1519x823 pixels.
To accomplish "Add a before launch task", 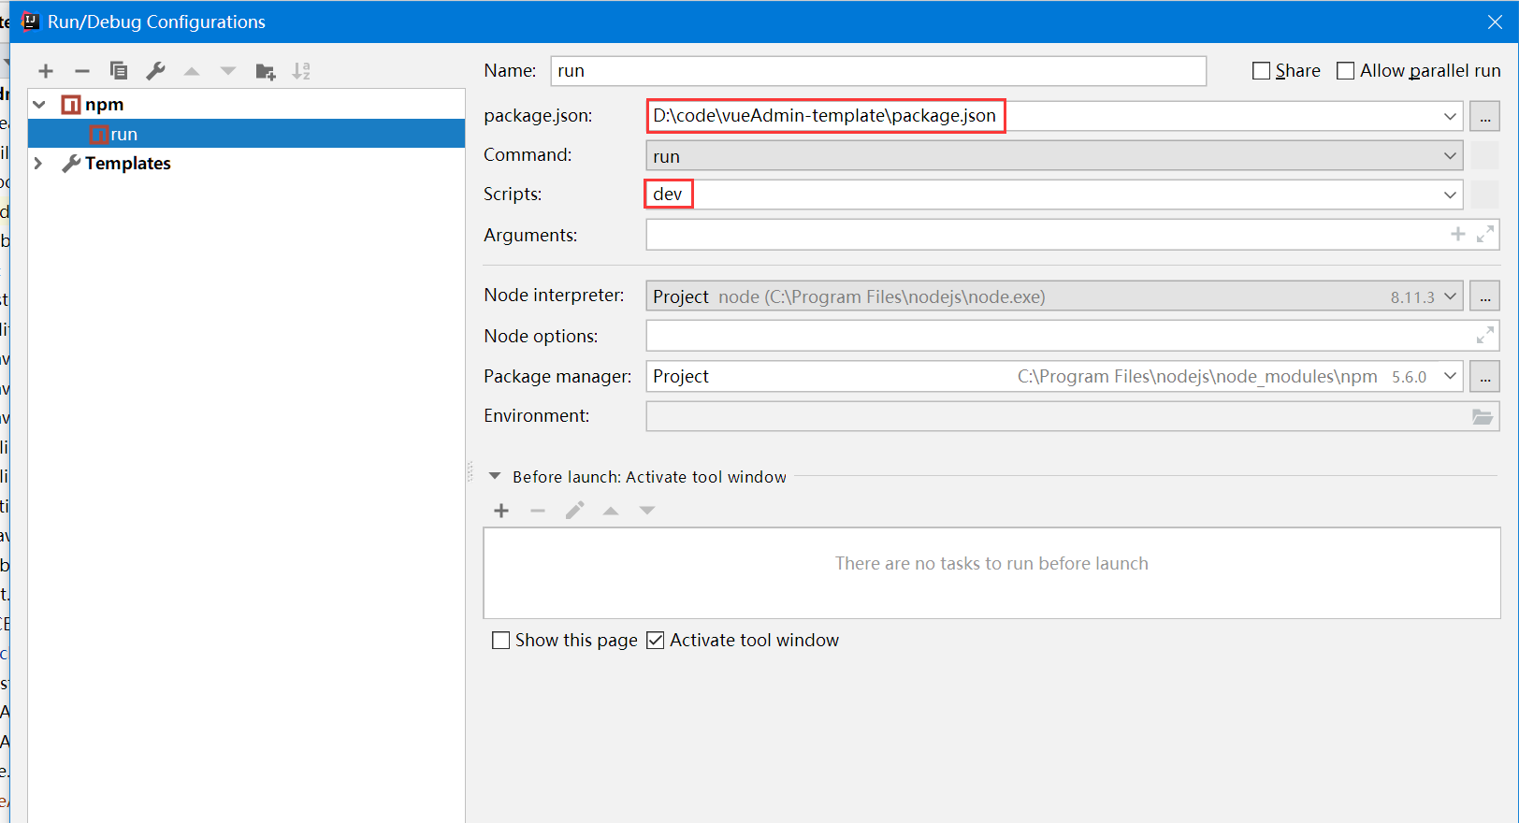I will 501,511.
